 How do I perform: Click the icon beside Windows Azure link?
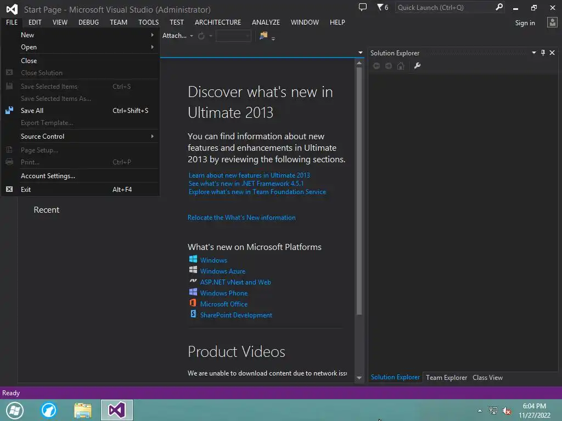pos(193,270)
